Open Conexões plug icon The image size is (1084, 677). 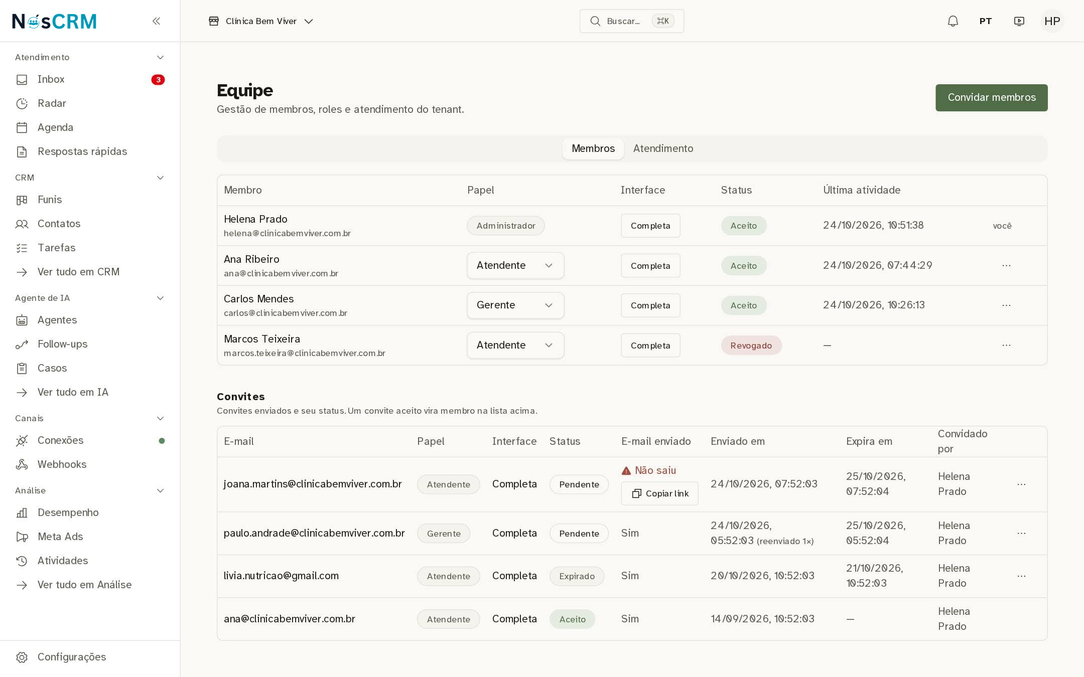pyautogui.click(x=22, y=441)
